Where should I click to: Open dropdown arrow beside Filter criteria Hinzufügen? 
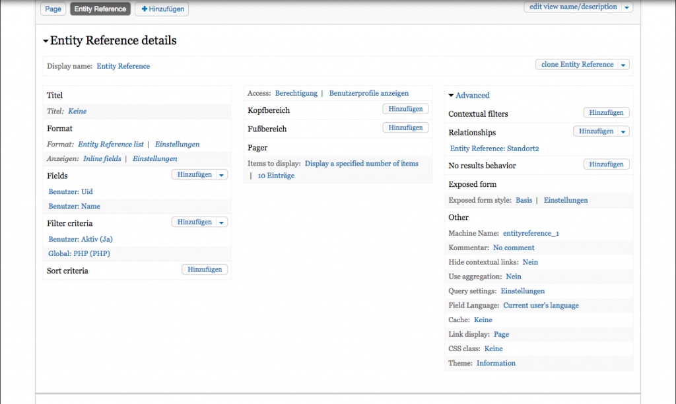click(x=222, y=222)
